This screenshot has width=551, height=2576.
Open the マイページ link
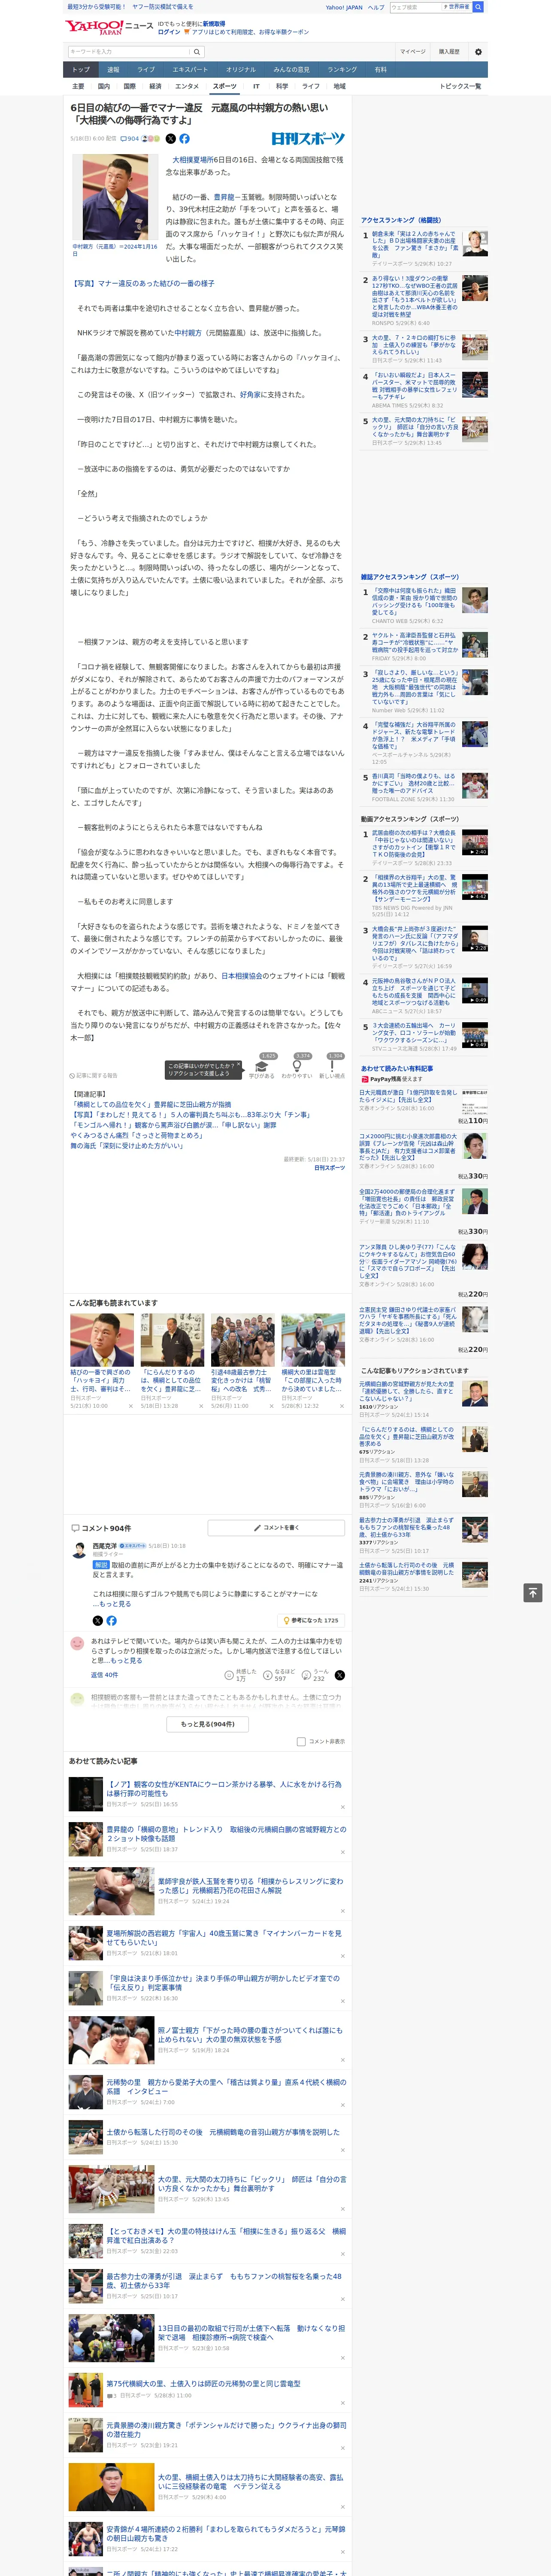pyautogui.click(x=412, y=52)
